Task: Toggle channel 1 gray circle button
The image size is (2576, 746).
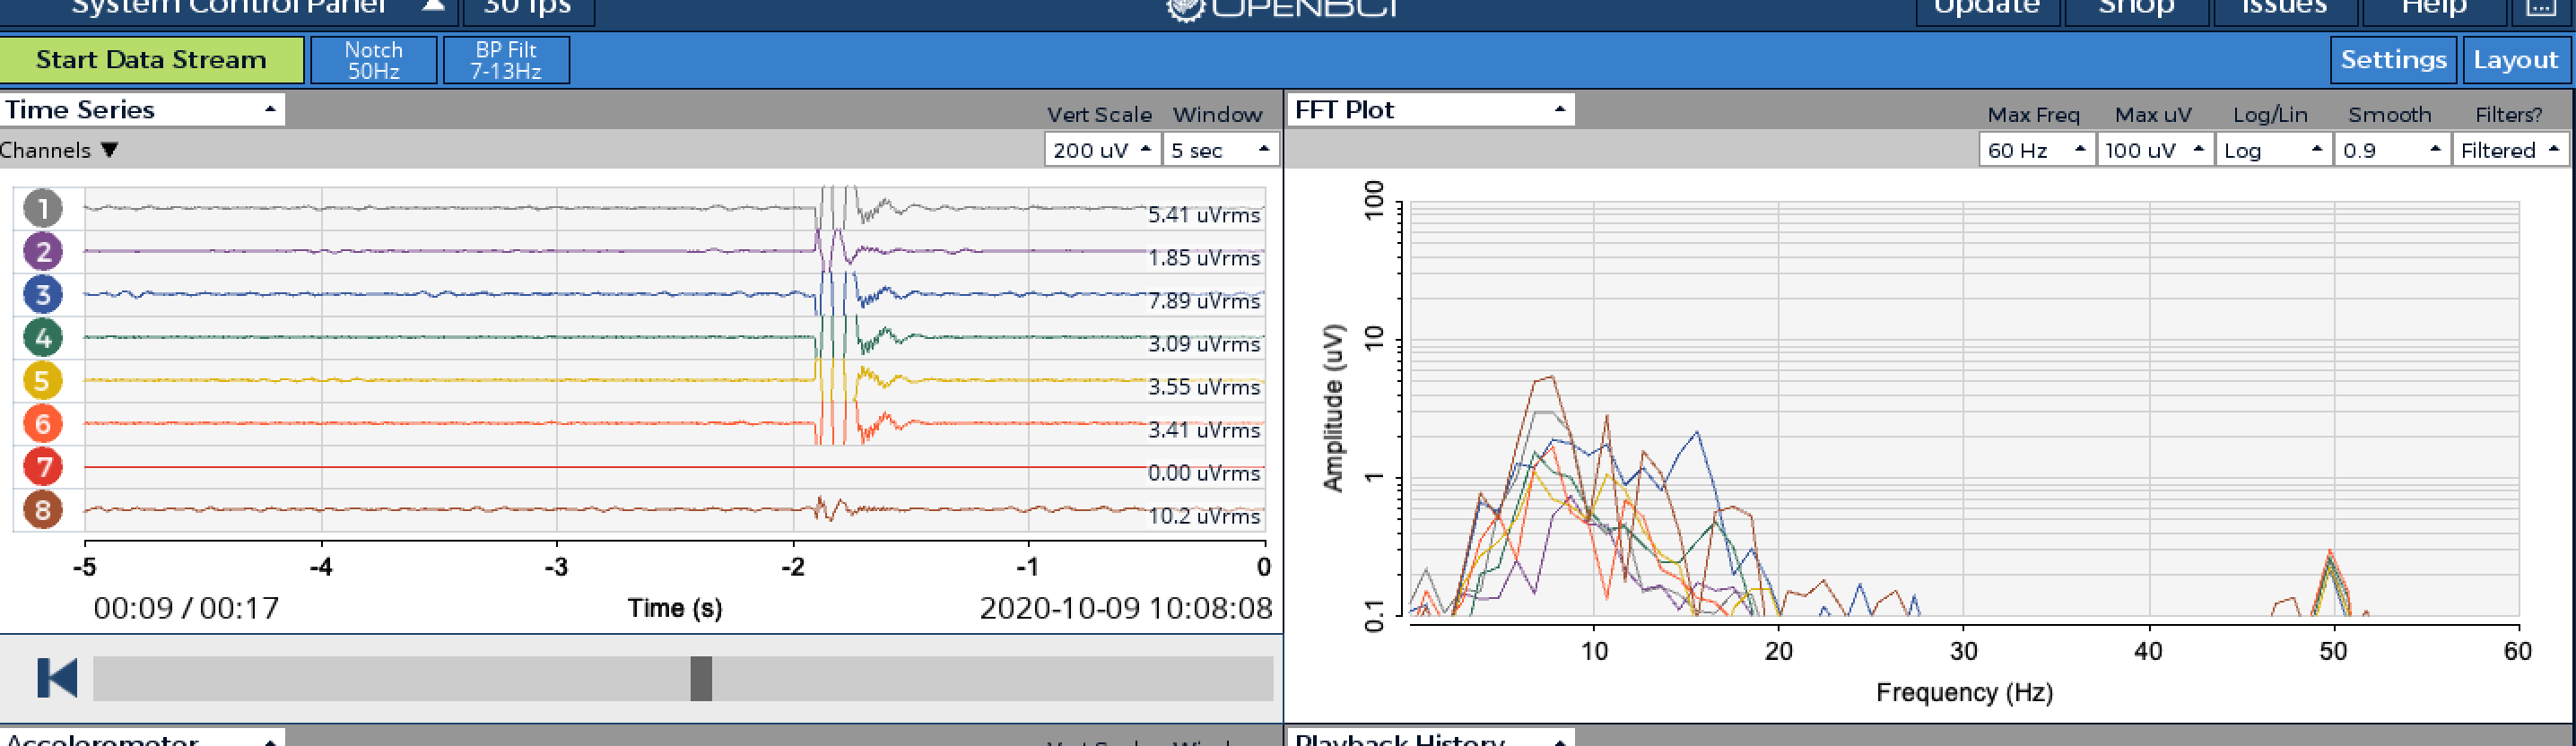Action: (x=43, y=208)
